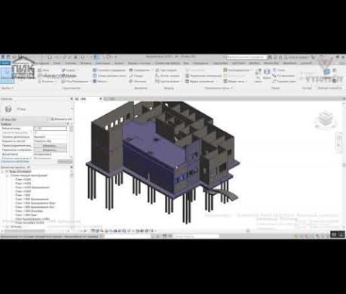Click the ViewCube in the 3D view
The height and width of the screenshot is (294, 346).
pyautogui.click(x=325, y=119)
